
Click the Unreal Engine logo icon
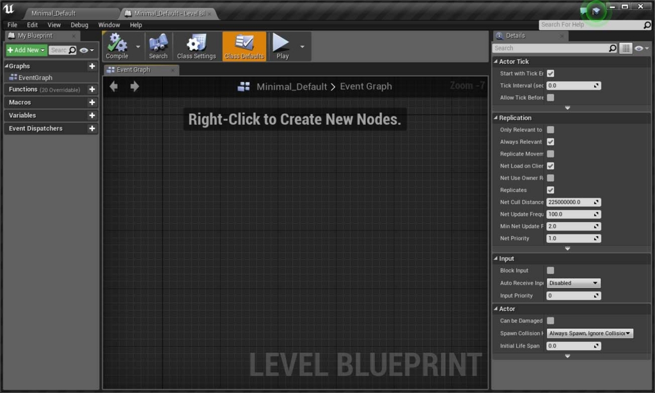tap(8, 8)
